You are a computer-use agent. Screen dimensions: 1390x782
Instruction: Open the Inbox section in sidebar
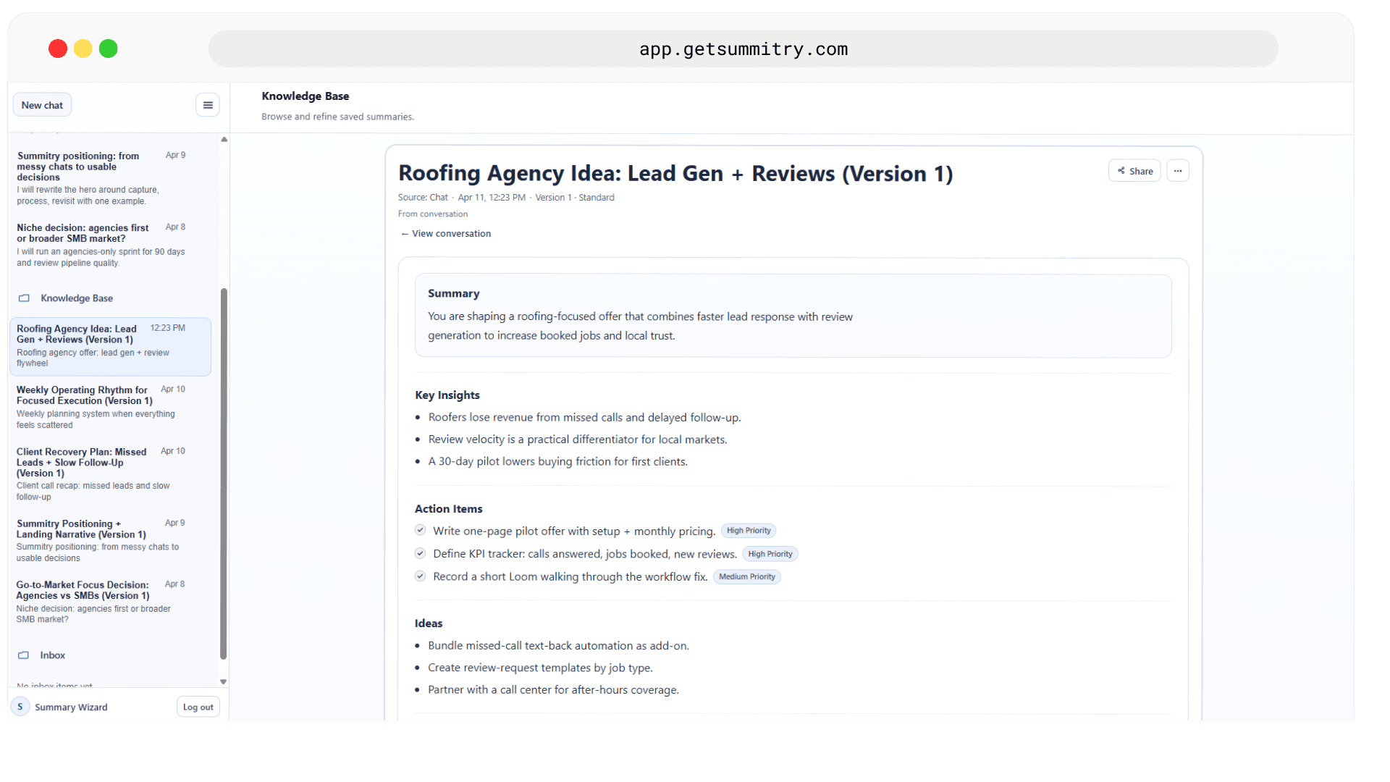point(52,655)
